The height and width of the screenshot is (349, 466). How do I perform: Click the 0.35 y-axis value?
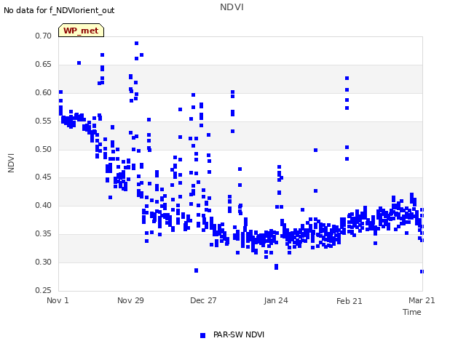coord(44,234)
